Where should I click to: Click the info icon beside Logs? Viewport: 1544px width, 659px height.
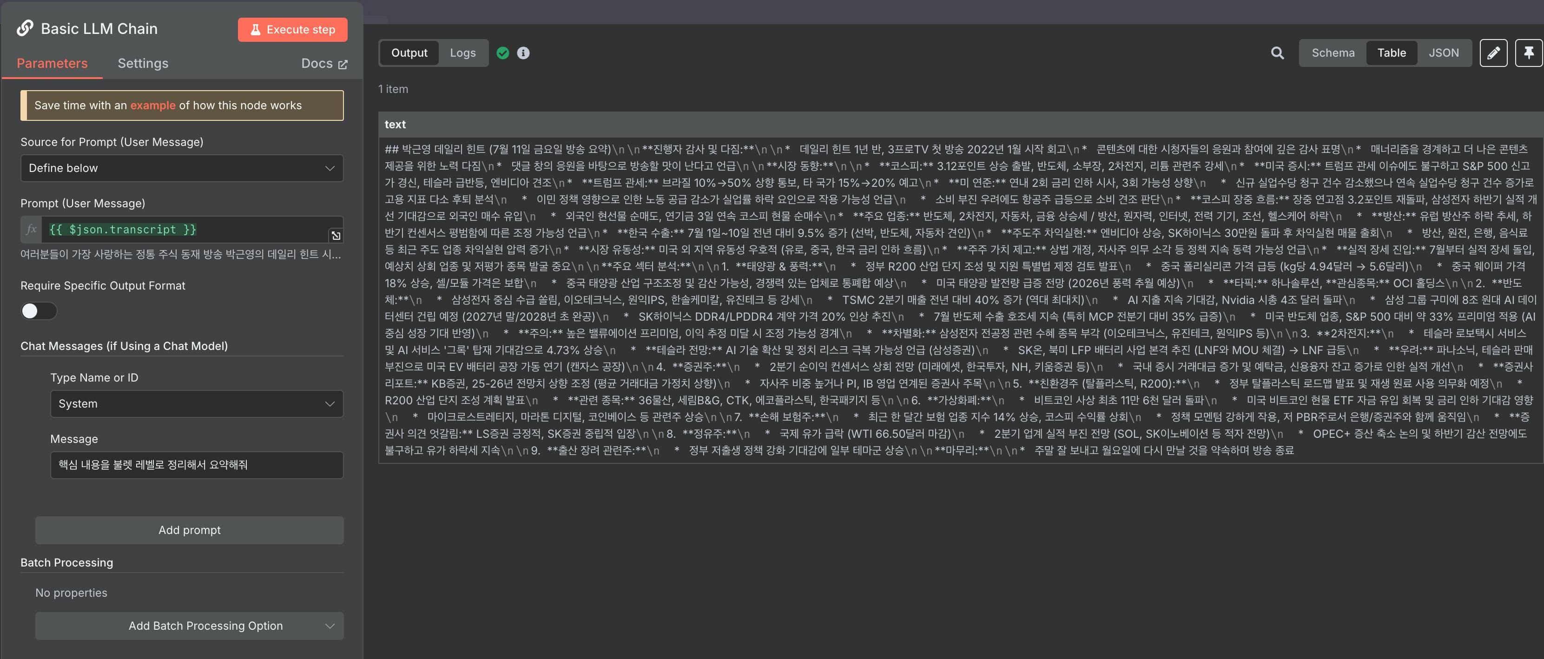523,53
